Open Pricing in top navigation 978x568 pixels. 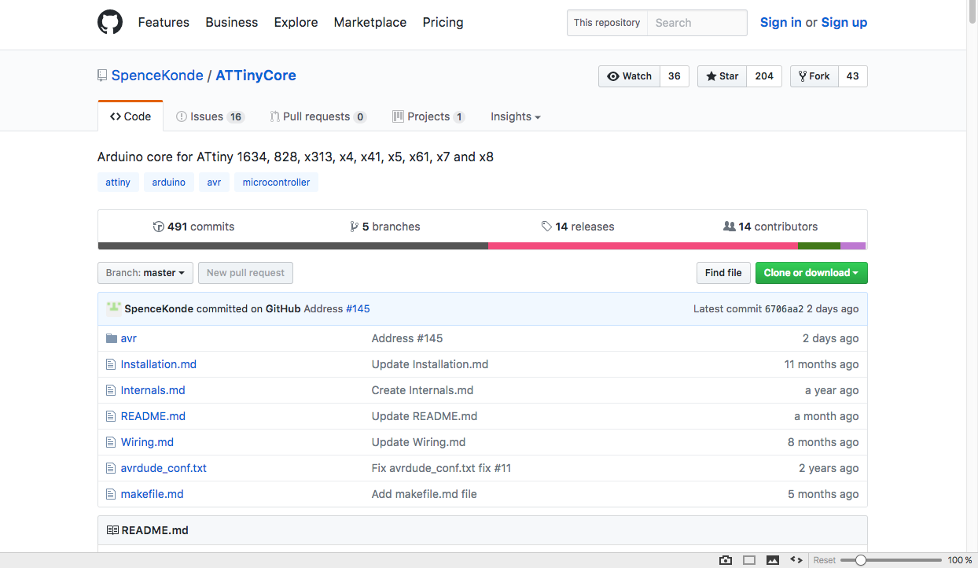443,22
